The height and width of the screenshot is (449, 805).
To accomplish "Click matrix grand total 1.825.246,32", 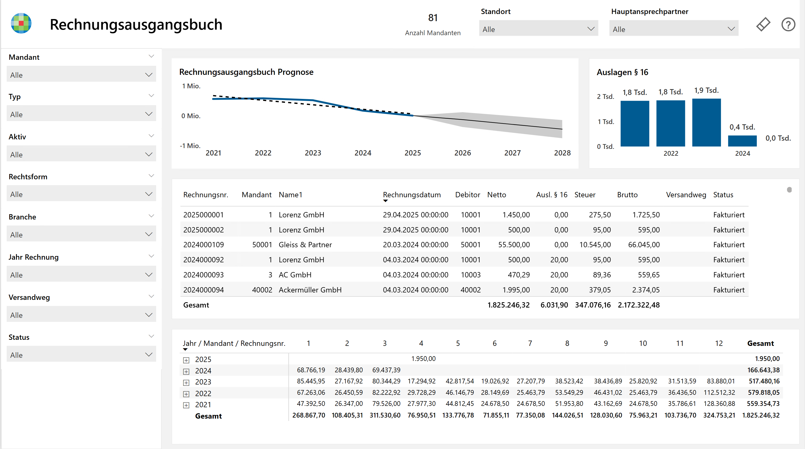I will [760, 416].
